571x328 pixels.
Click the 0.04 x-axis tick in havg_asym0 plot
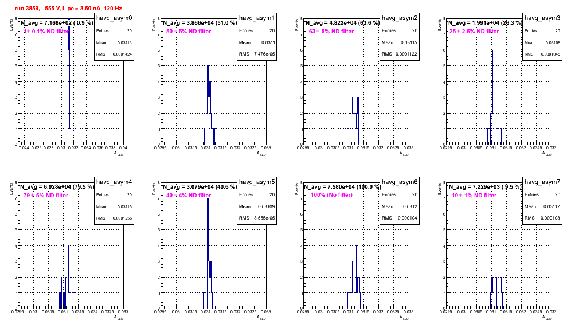[123, 148]
